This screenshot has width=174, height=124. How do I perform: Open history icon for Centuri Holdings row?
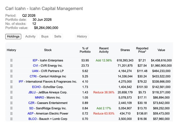pyautogui.click(x=11, y=76)
